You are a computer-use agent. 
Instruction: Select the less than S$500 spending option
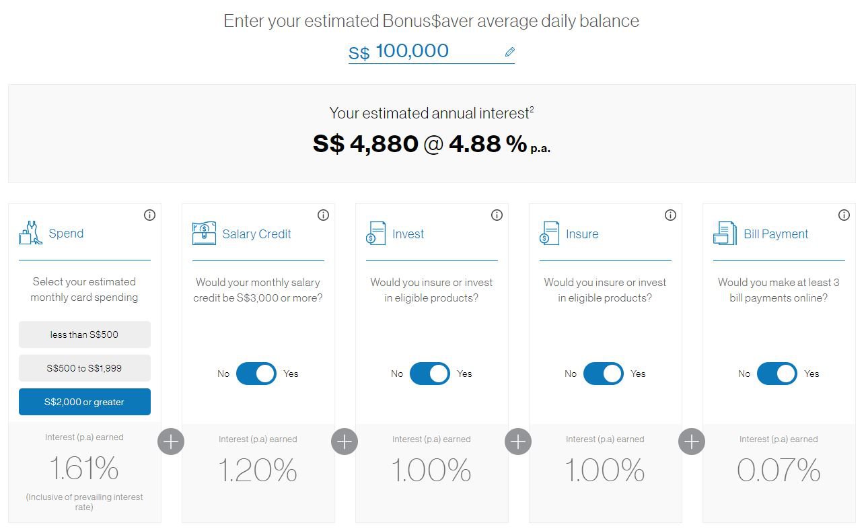(84, 334)
